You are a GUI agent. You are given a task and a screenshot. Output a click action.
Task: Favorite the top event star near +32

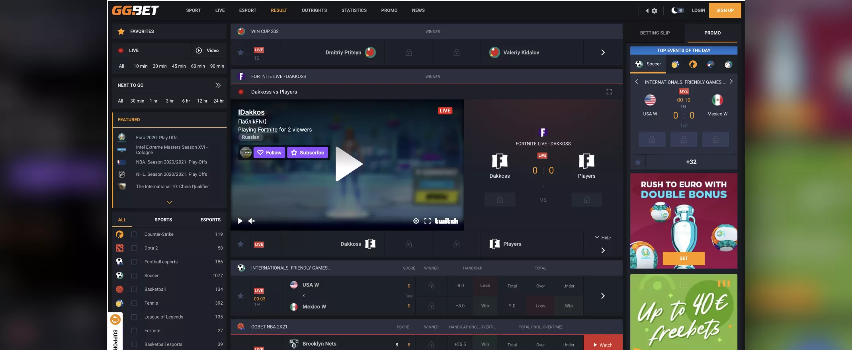[x=638, y=162]
